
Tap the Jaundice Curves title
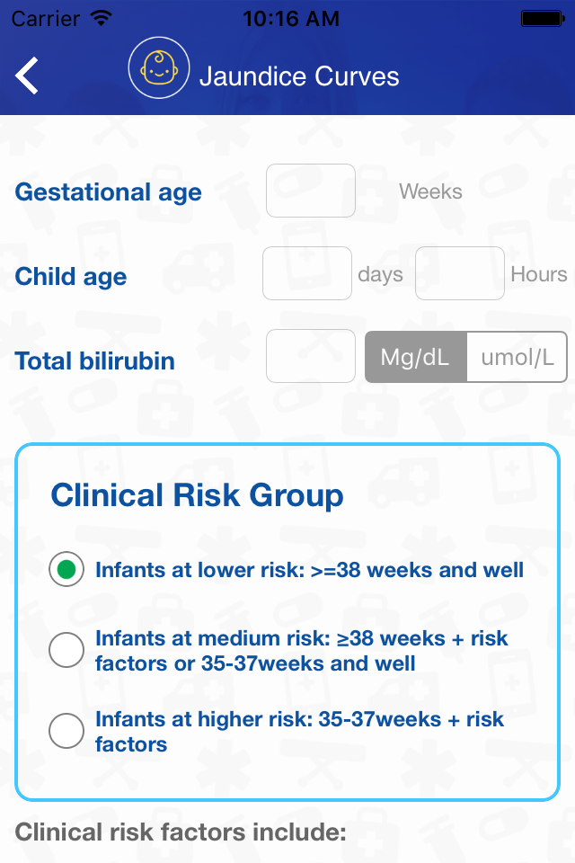point(299,76)
